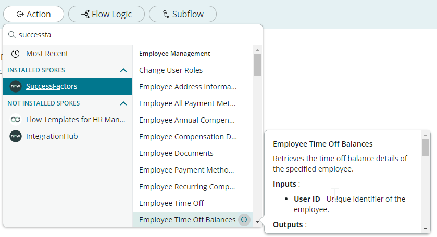Viewport: 437px width, 237px height.
Task: Click the info icon beside Employee Time Off Balances
Action: [244, 220]
